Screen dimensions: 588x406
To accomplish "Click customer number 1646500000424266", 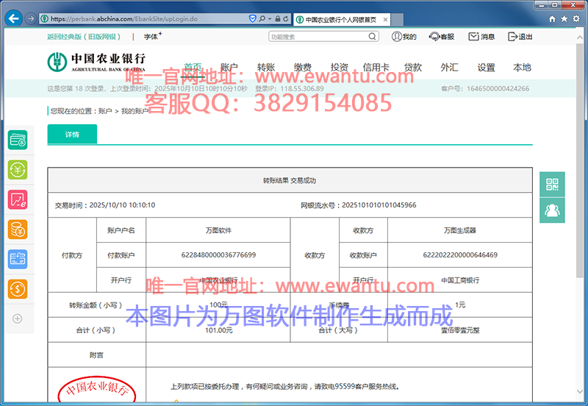I will pos(498,88).
